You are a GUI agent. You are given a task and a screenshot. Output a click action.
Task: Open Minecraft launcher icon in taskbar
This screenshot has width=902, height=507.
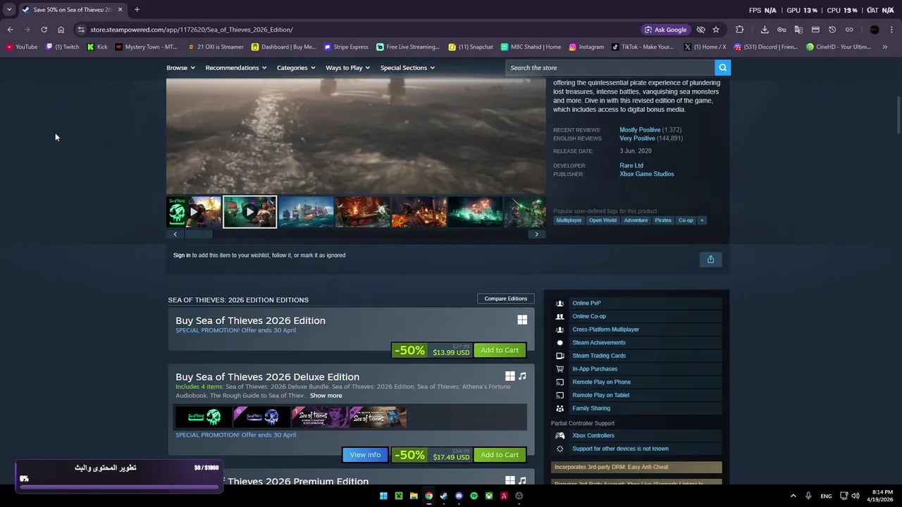pyautogui.click(x=398, y=496)
